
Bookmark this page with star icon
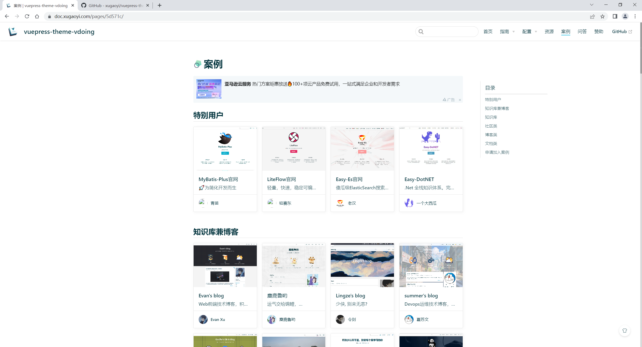[x=602, y=17]
